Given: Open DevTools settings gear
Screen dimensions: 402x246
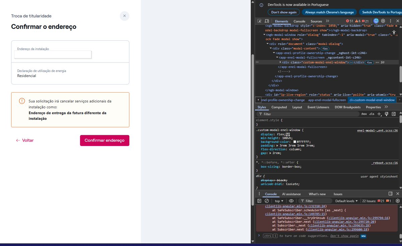Looking at the screenshot, I should [383, 21].
